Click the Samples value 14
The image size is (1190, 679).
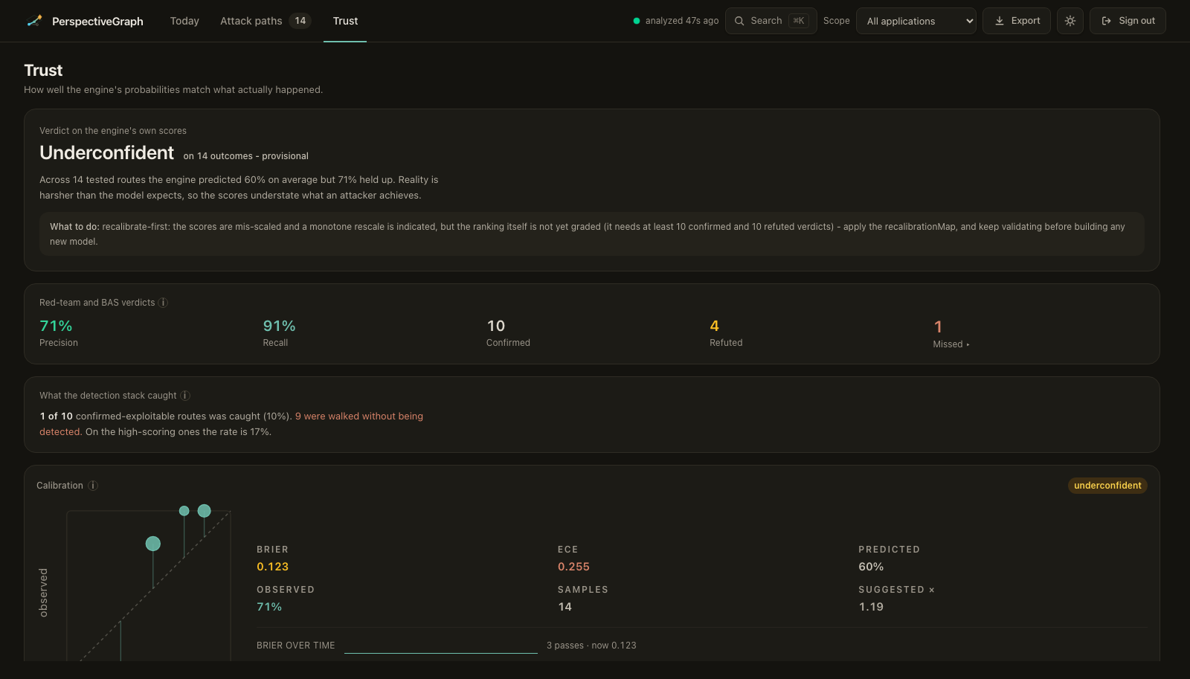pyautogui.click(x=565, y=607)
